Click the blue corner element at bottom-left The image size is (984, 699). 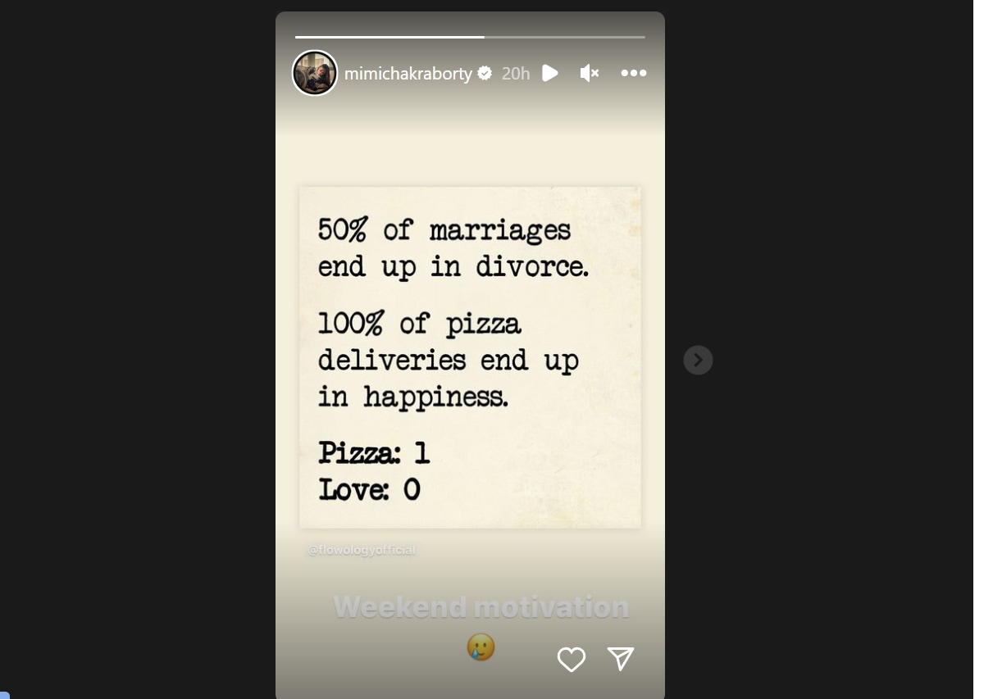click(4, 695)
